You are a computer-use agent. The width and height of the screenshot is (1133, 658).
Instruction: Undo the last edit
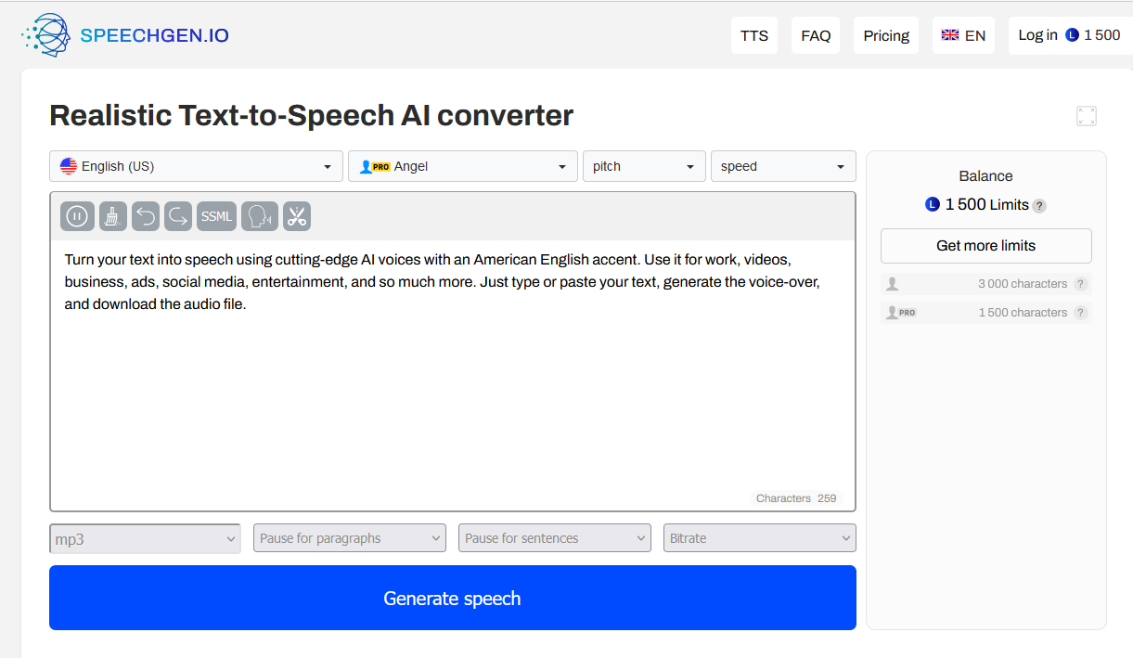pyautogui.click(x=146, y=215)
